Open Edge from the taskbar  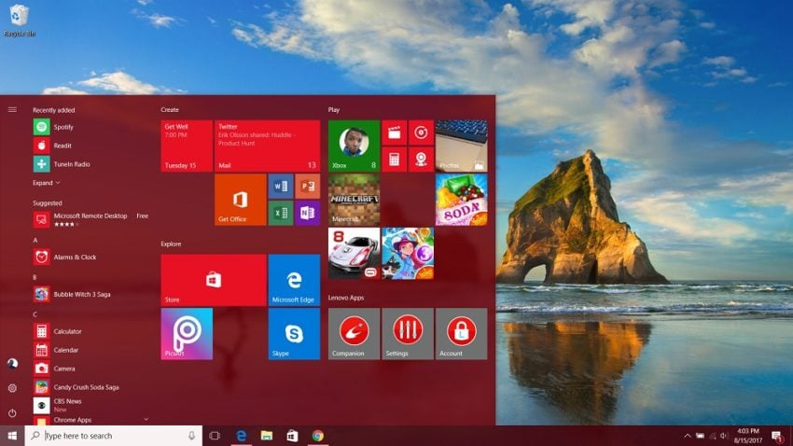242,436
